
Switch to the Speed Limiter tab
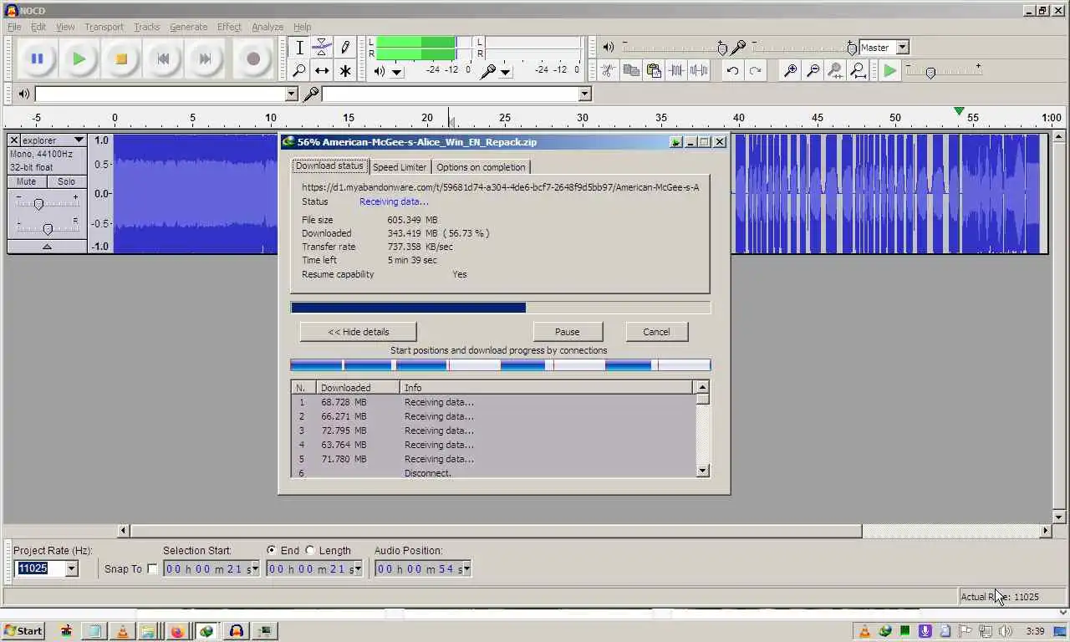pos(400,167)
